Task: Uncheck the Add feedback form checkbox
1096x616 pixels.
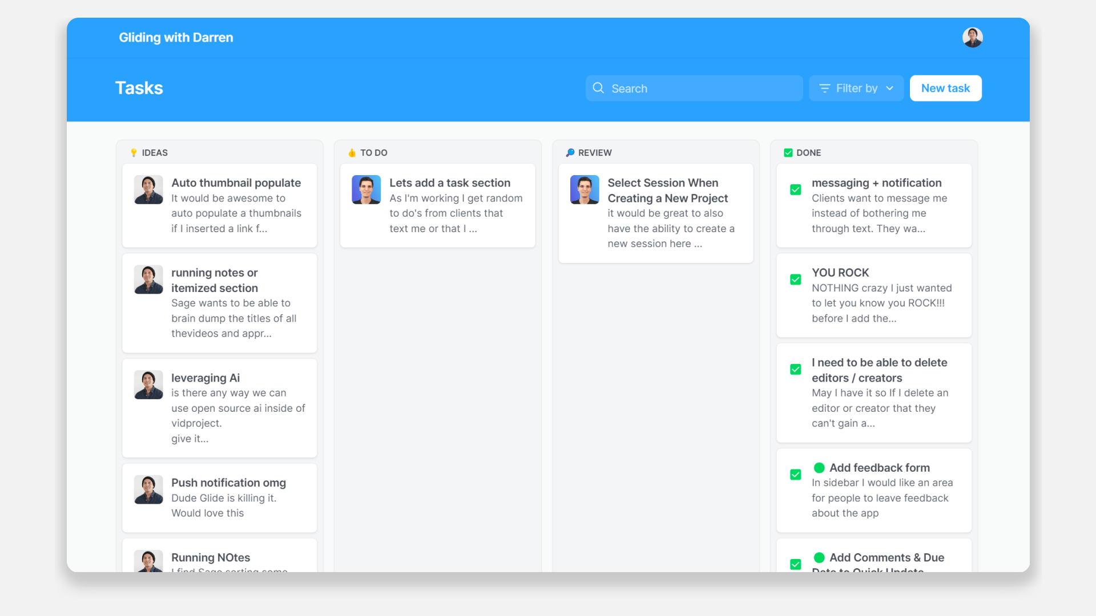Action: point(795,475)
